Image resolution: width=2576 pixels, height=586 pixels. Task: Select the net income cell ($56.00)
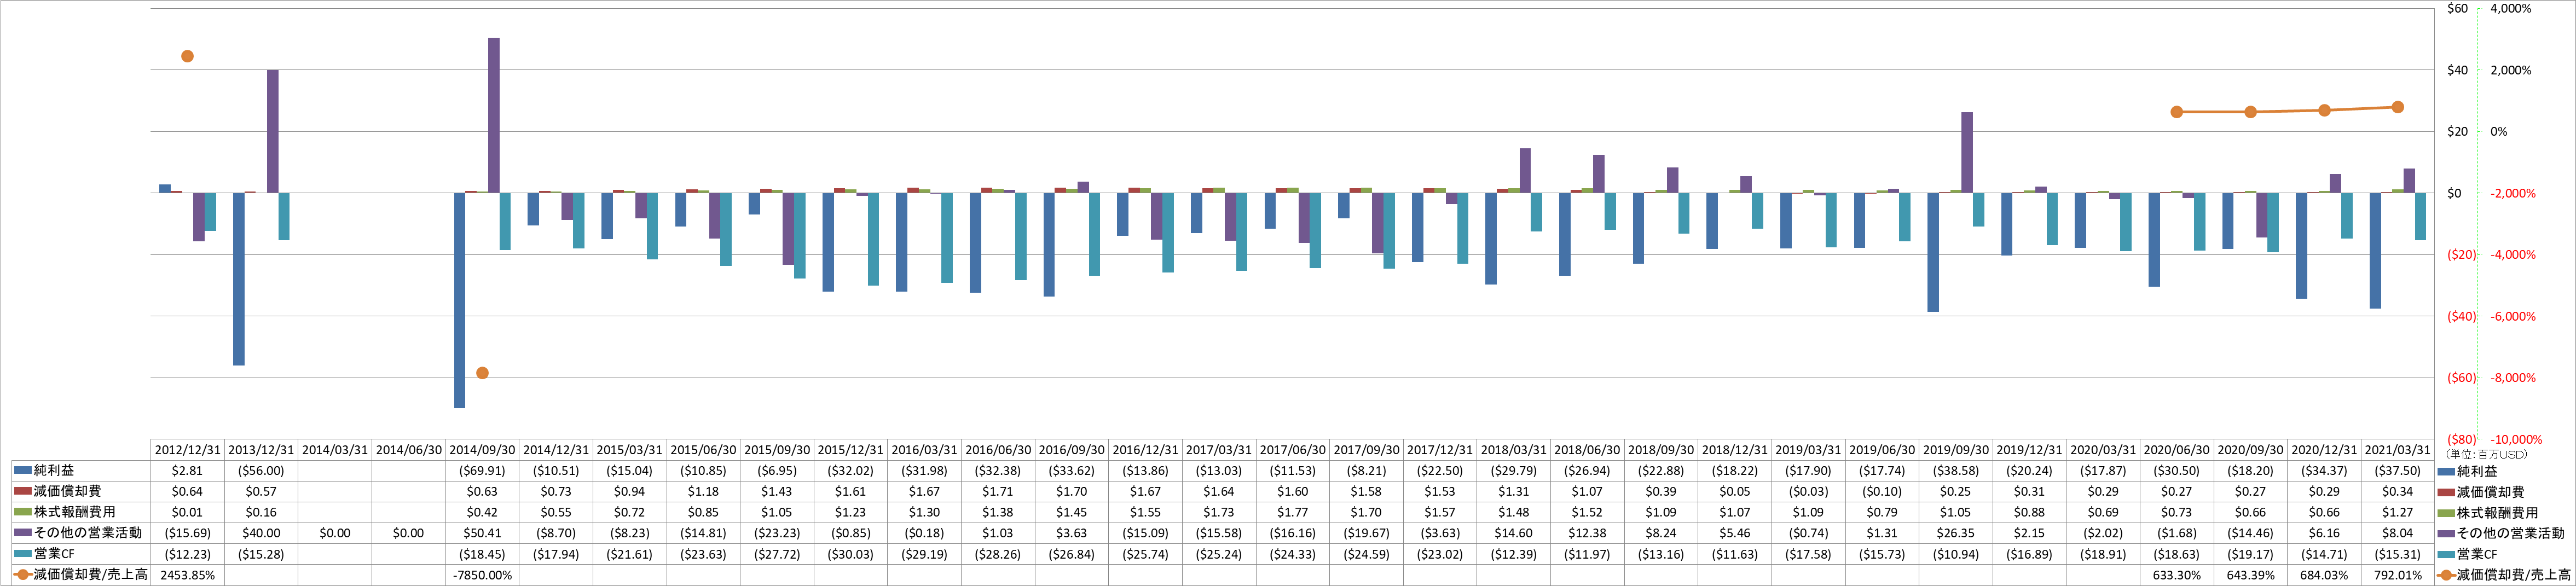(261, 470)
